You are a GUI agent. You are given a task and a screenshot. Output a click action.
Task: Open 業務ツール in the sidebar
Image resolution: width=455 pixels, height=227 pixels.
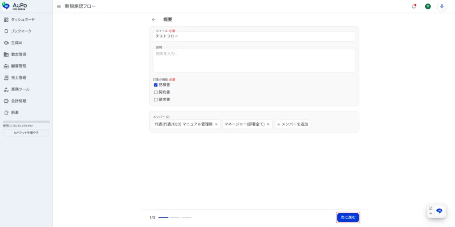[x=26, y=89]
